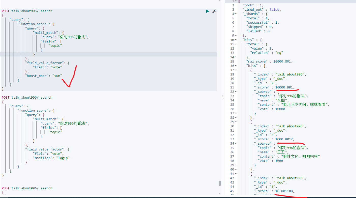Fold the inner "hits" array at line 16
This screenshot has height=198, width=356.
tap(236, 66)
